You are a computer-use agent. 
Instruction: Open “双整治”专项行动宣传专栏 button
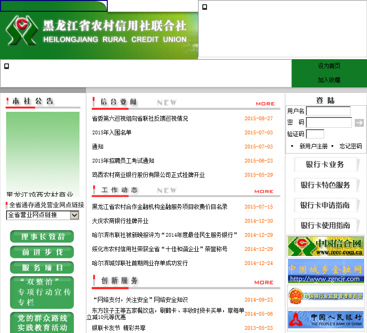(42, 292)
